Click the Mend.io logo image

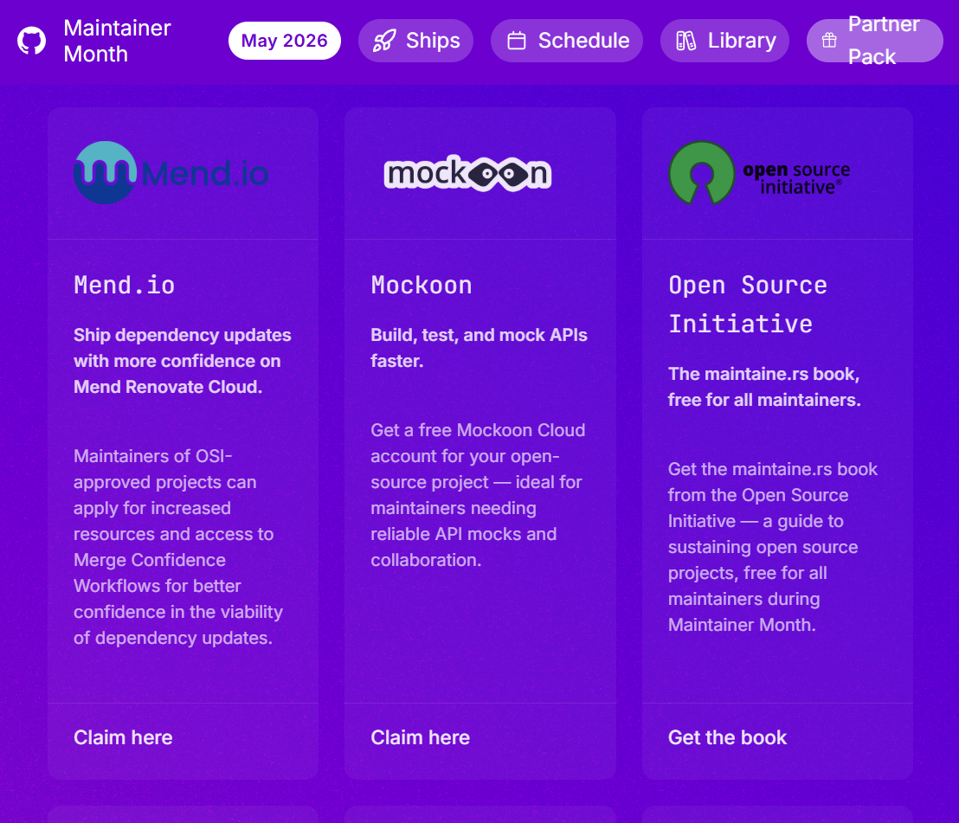[171, 172]
